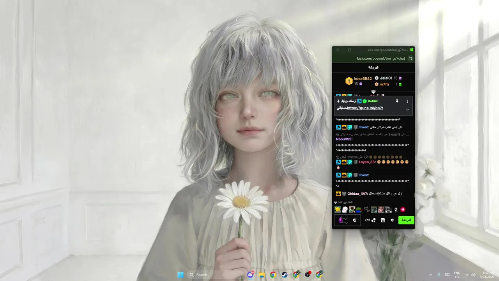Open the clock and date panel

487,275
